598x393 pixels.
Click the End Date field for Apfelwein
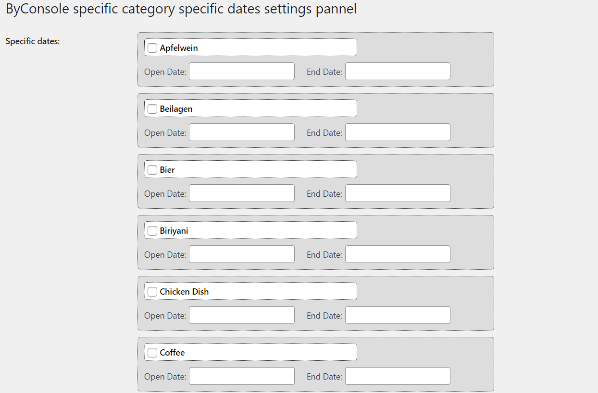pyautogui.click(x=398, y=71)
